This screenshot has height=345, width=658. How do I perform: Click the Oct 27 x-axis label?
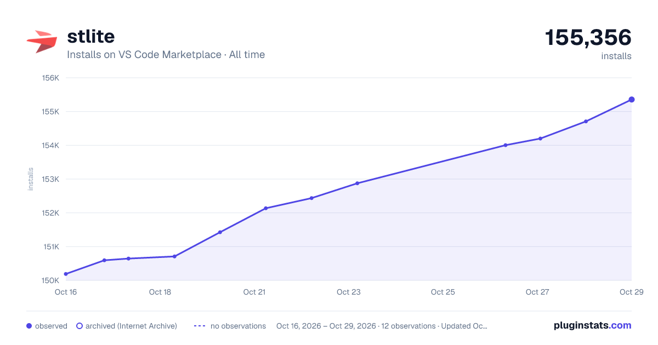[537, 292]
